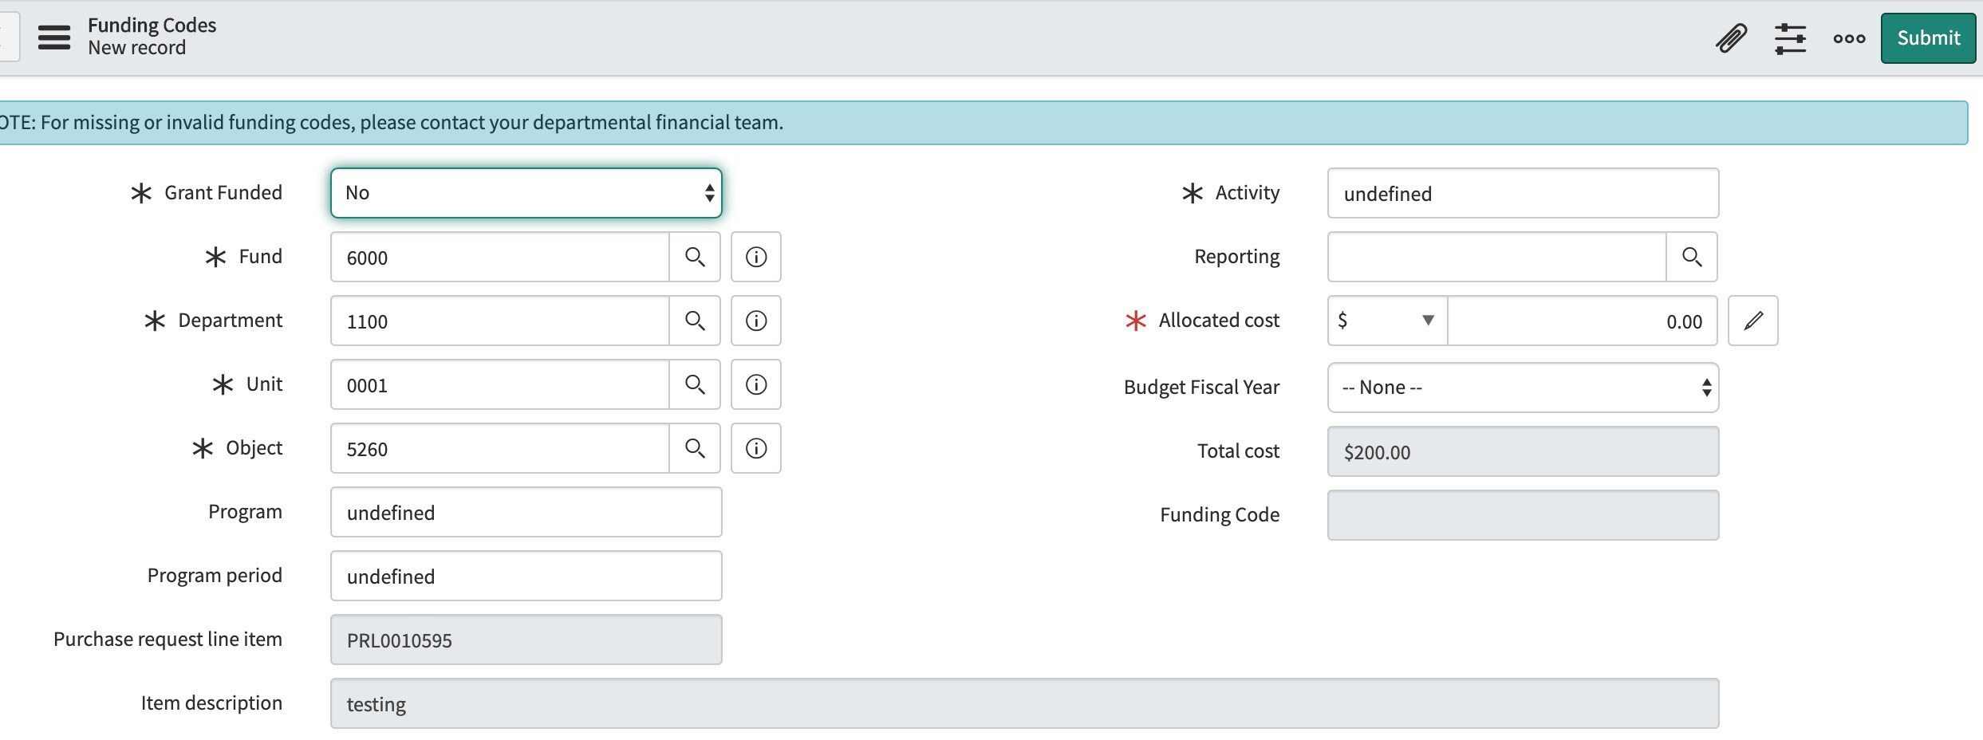Image resolution: width=1983 pixels, height=740 pixels.
Task: View reference info for Object 5260
Action: (x=755, y=447)
